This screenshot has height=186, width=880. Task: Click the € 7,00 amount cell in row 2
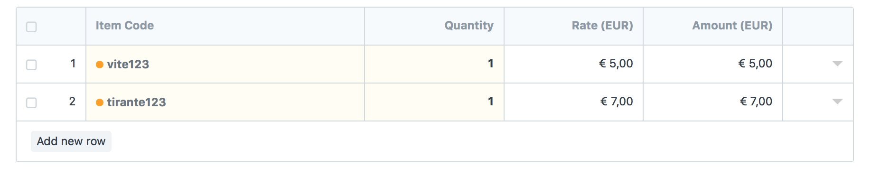713,102
